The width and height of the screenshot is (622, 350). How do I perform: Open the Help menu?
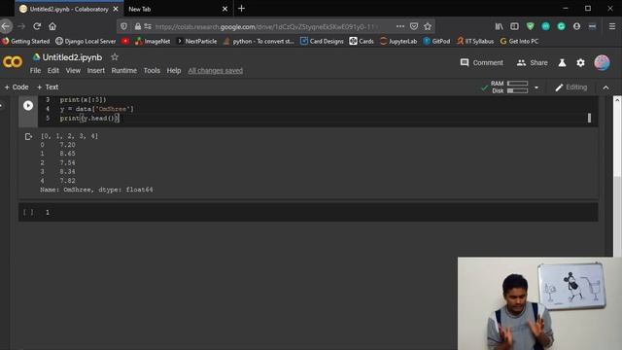[x=174, y=71]
